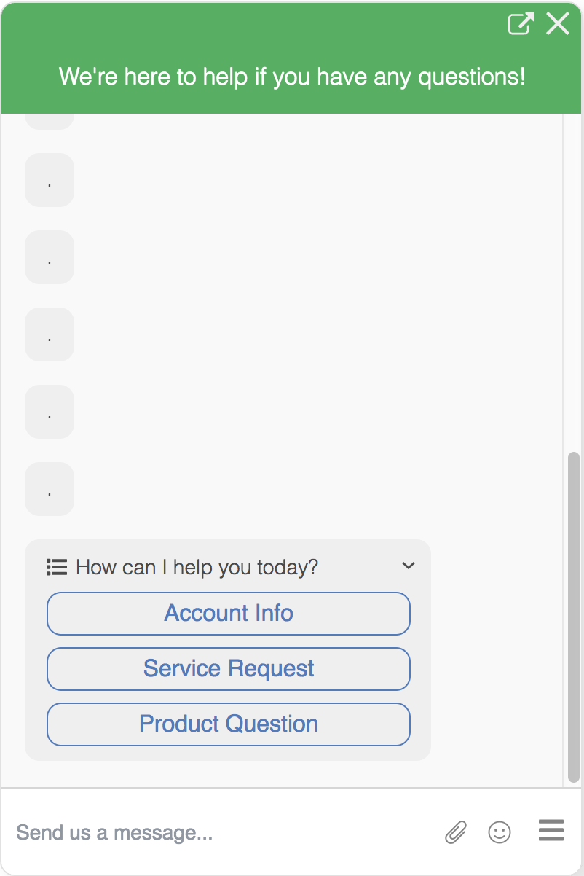Open the chat in a separate window
The image size is (584, 876).
(x=520, y=24)
